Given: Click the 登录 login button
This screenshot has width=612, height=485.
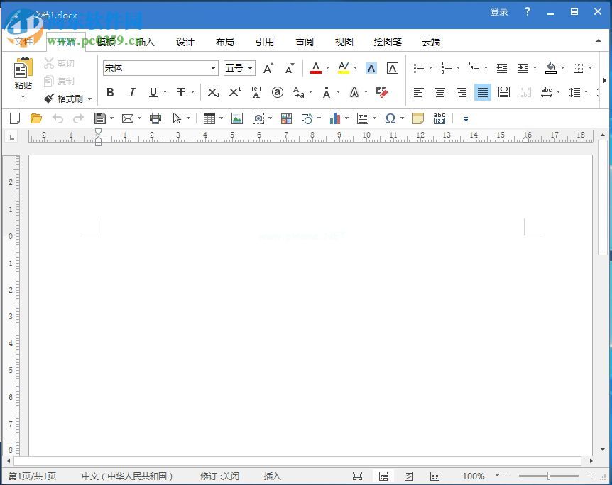Looking at the screenshot, I should tap(498, 11).
